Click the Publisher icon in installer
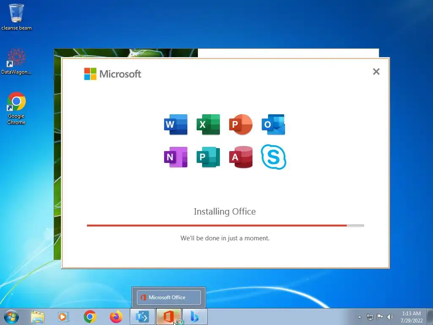 208,157
